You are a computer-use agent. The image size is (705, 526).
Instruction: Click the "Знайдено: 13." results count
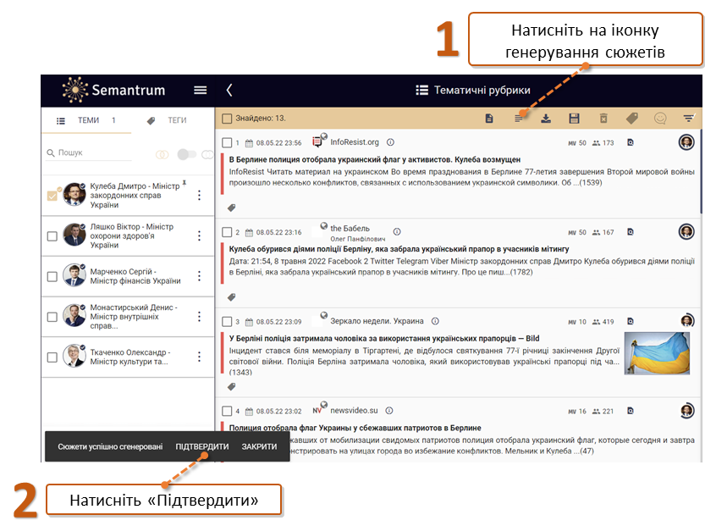[261, 119]
